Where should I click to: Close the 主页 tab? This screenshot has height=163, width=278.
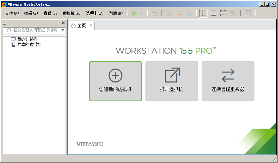[x=91, y=25]
